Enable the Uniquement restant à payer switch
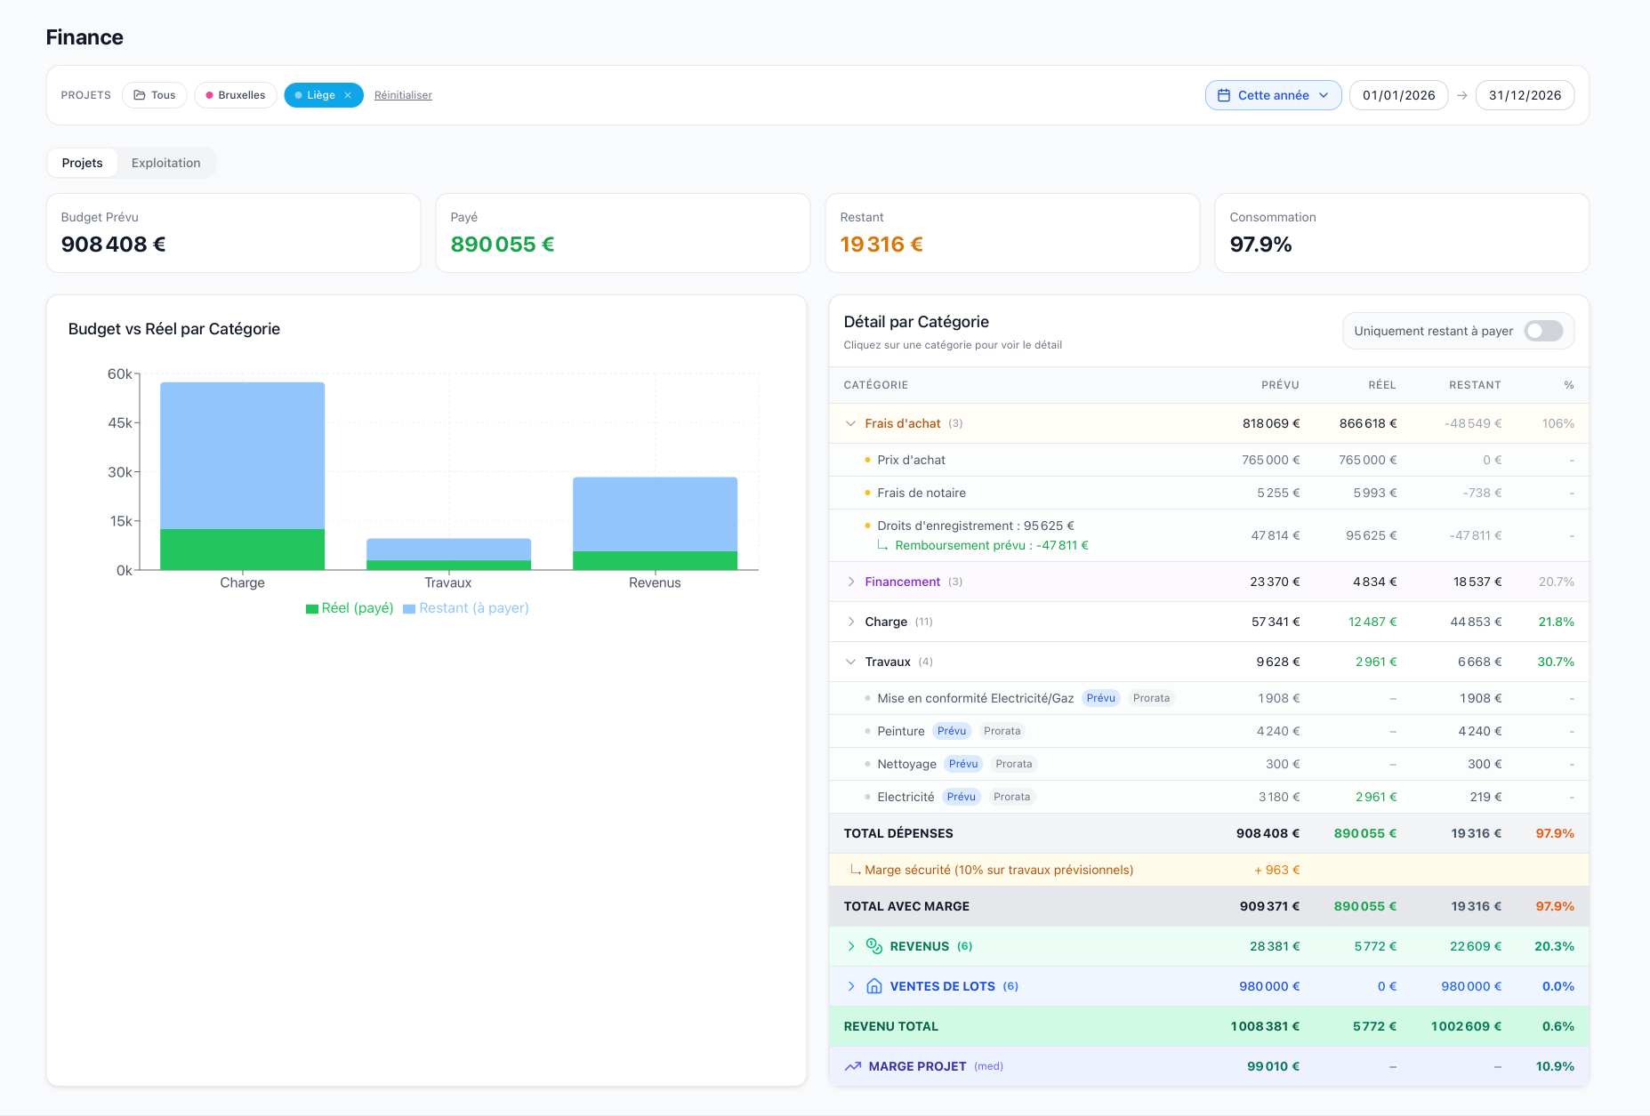1650x1116 pixels. [x=1543, y=331]
